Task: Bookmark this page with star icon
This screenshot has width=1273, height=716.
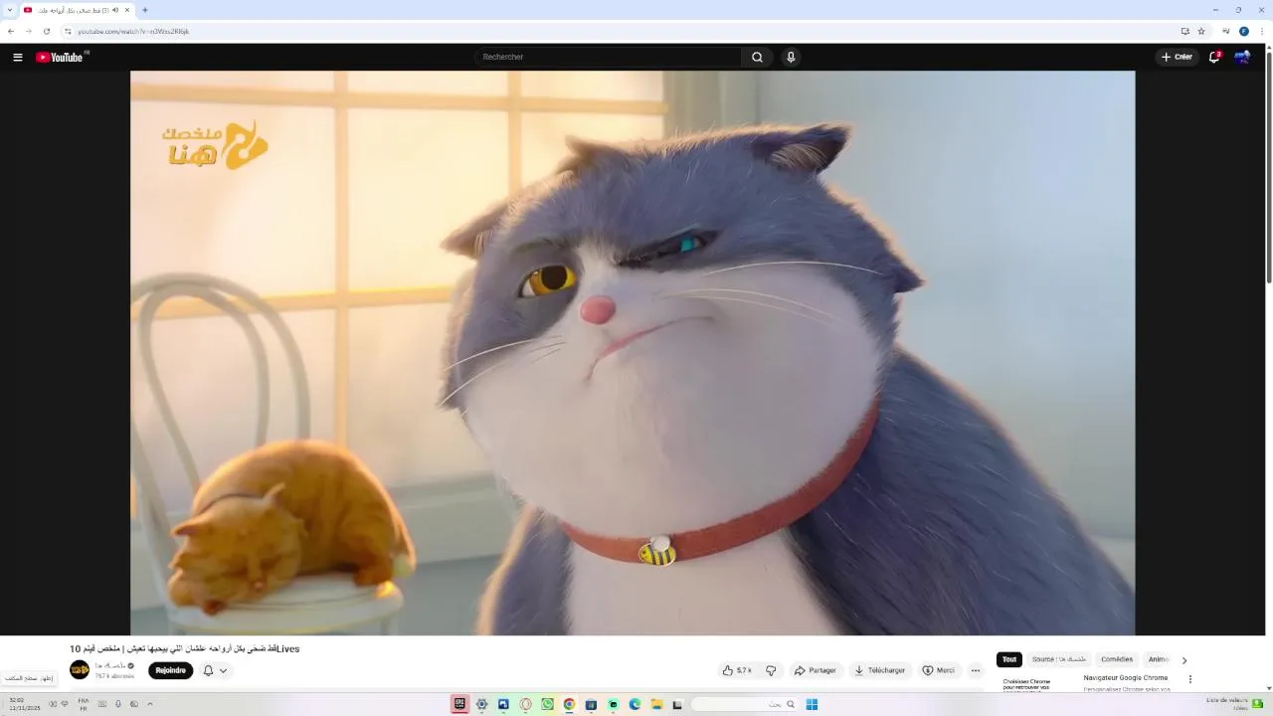Action: pyautogui.click(x=1201, y=31)
